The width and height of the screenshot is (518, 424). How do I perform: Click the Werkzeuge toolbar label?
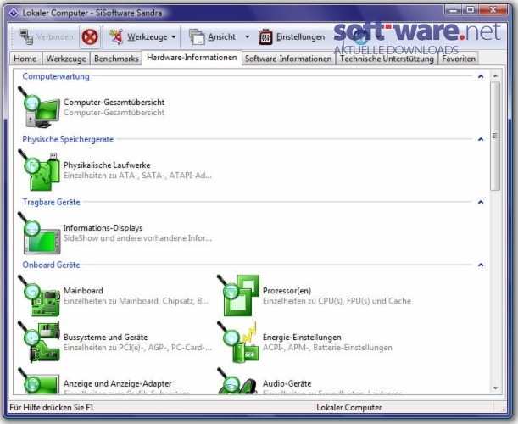[x=148, y=36]
